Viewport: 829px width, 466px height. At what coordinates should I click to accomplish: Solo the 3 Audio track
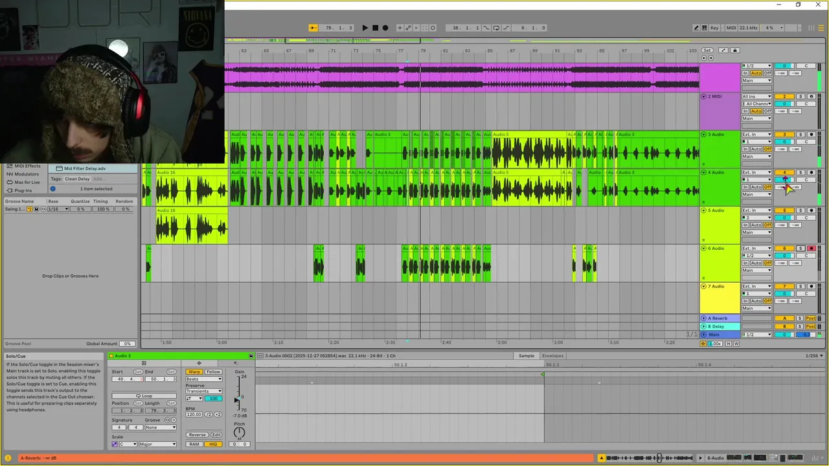801,135
